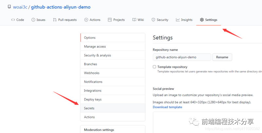
Task: Go to Branches settings
Action: [113, 64]
